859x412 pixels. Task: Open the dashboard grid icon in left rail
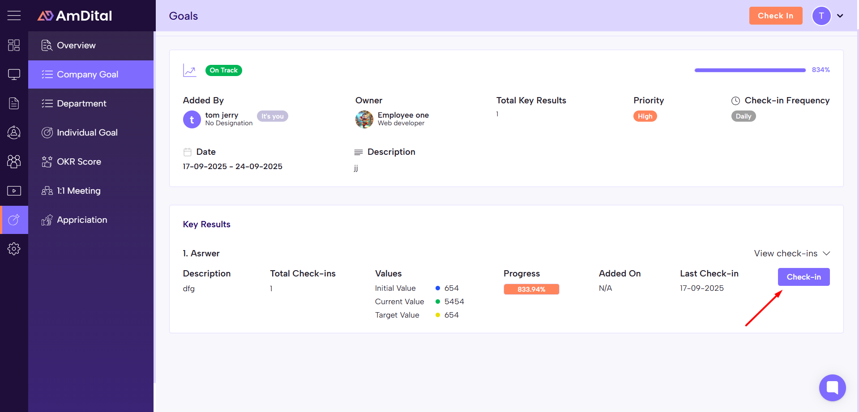(x=14, y=45)
